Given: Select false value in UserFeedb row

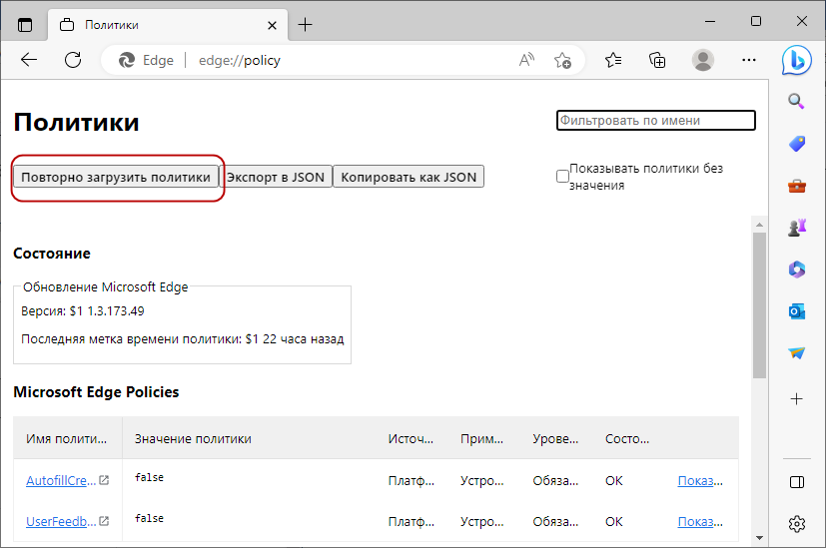Looking at the screenshot, I should point(149,518).
